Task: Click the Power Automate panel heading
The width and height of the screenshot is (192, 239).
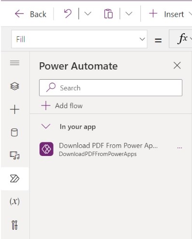Action: (79, 66)
